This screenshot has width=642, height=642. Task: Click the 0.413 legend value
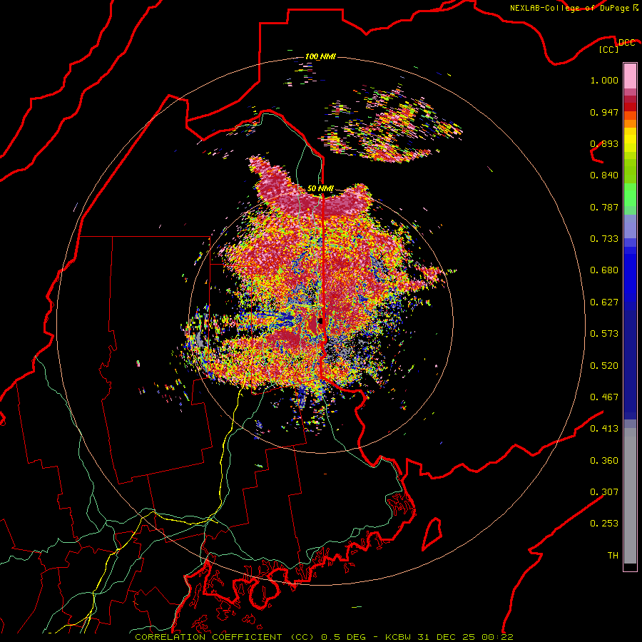pos(604,429)
